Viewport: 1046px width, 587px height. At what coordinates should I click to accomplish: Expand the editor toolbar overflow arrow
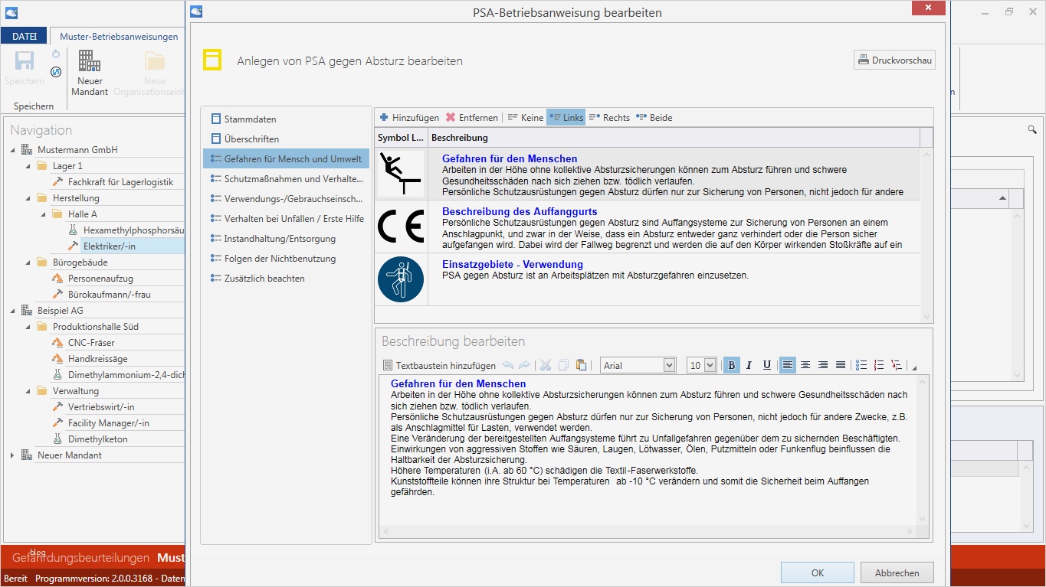[x=913, y=367]
